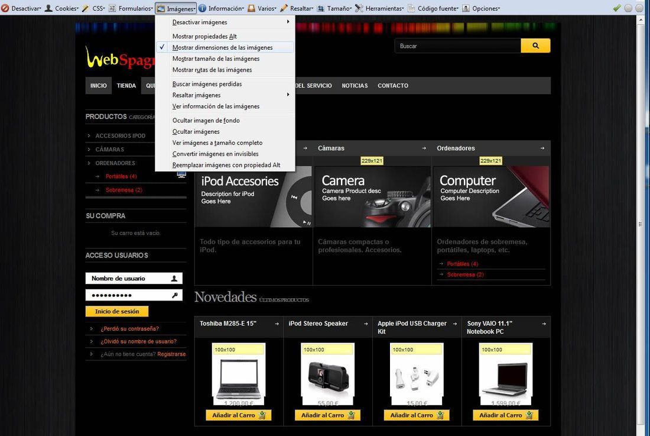This screenshot has height=436, width=650.
Task: Open Portátiles (4) sidebar link
Action: (x=121, y=176)
